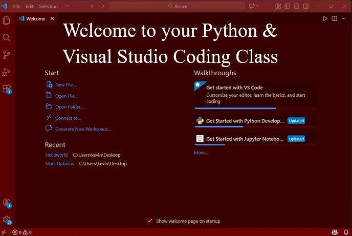The width and height of the screenshot is (352, 236).
Task: Click the Open Folder... link
Action: tap(70, 107)
